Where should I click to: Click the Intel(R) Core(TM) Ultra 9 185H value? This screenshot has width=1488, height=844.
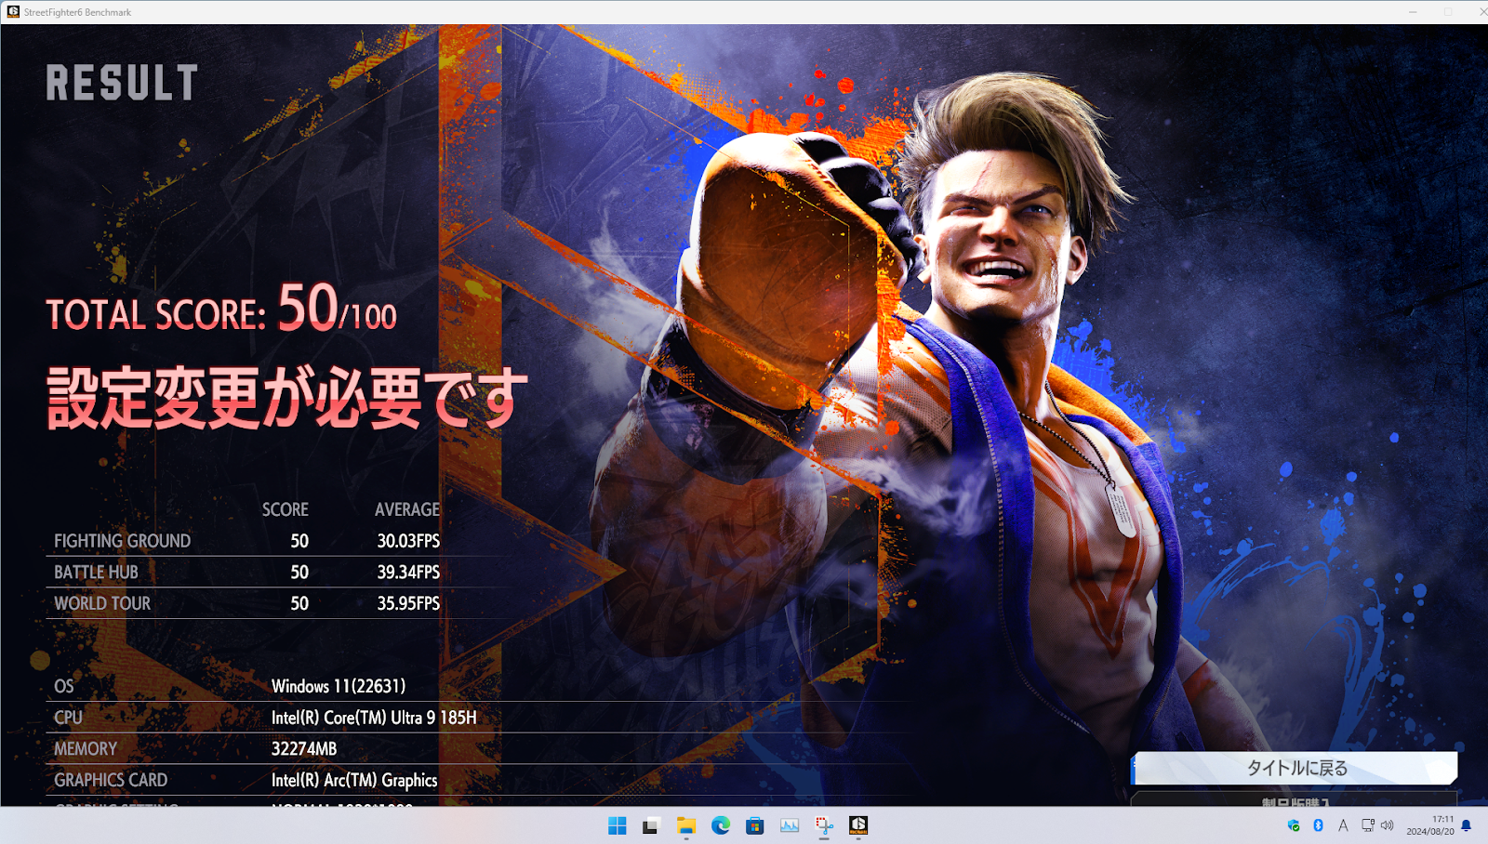[x=374, y=718]
